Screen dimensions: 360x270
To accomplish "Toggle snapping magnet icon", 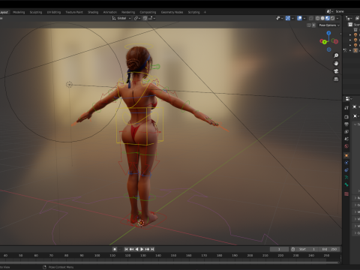I will 145,18.
